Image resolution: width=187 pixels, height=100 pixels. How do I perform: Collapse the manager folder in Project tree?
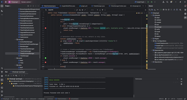(x=15, y=39)
